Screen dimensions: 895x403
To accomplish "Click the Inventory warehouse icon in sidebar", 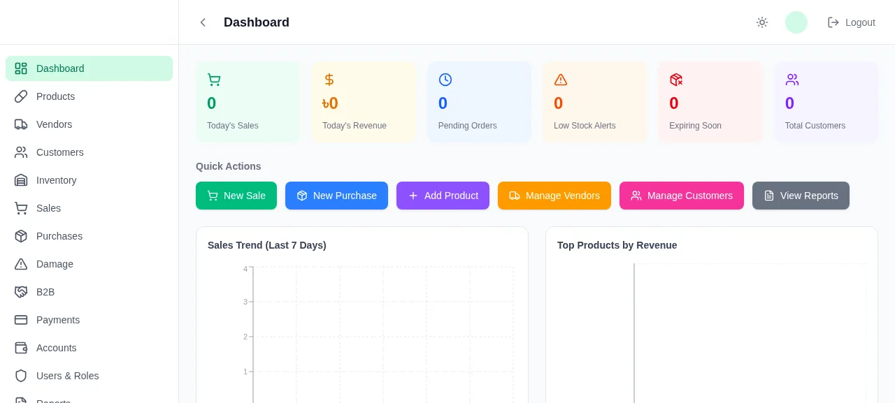I will [x=21, y=180].
